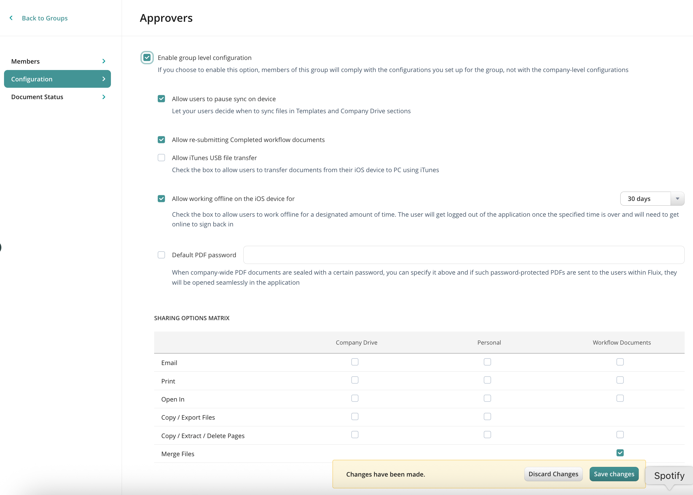This screenshot has height=495, width=693.
Task: Disable group level configuration checkbox
Action: coord(147,58)
